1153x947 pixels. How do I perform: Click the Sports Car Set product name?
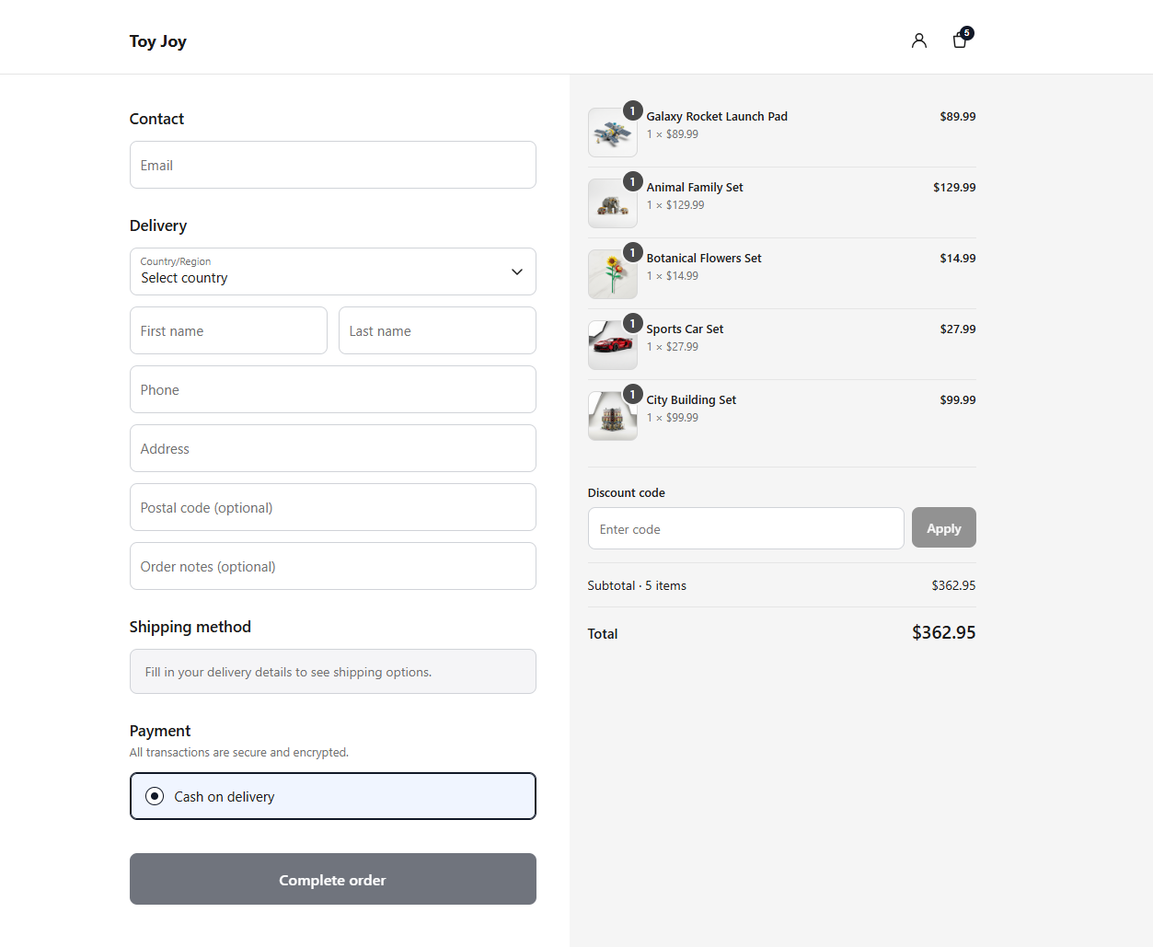(x=685, y=329)
